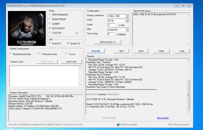Minimize the Benchmarking Tool window

pyautogui.click(x=177, y=6)
